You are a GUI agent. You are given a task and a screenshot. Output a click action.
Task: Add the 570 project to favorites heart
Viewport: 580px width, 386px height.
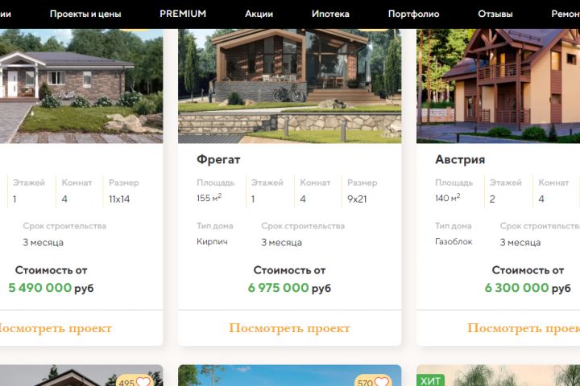381,381
